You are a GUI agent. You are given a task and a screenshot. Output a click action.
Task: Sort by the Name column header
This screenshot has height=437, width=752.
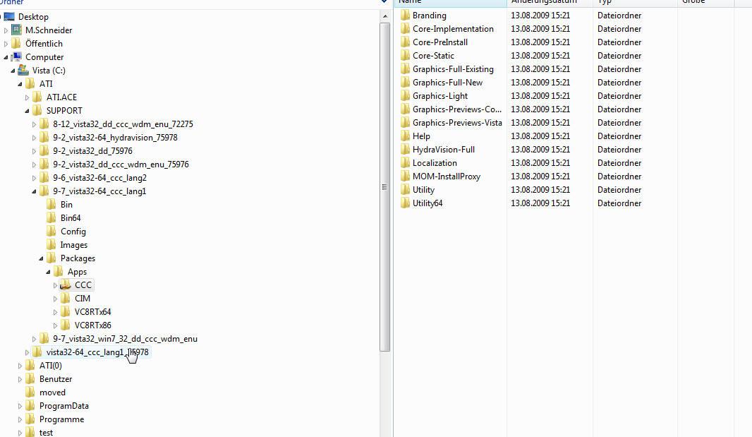coord(450,2)
